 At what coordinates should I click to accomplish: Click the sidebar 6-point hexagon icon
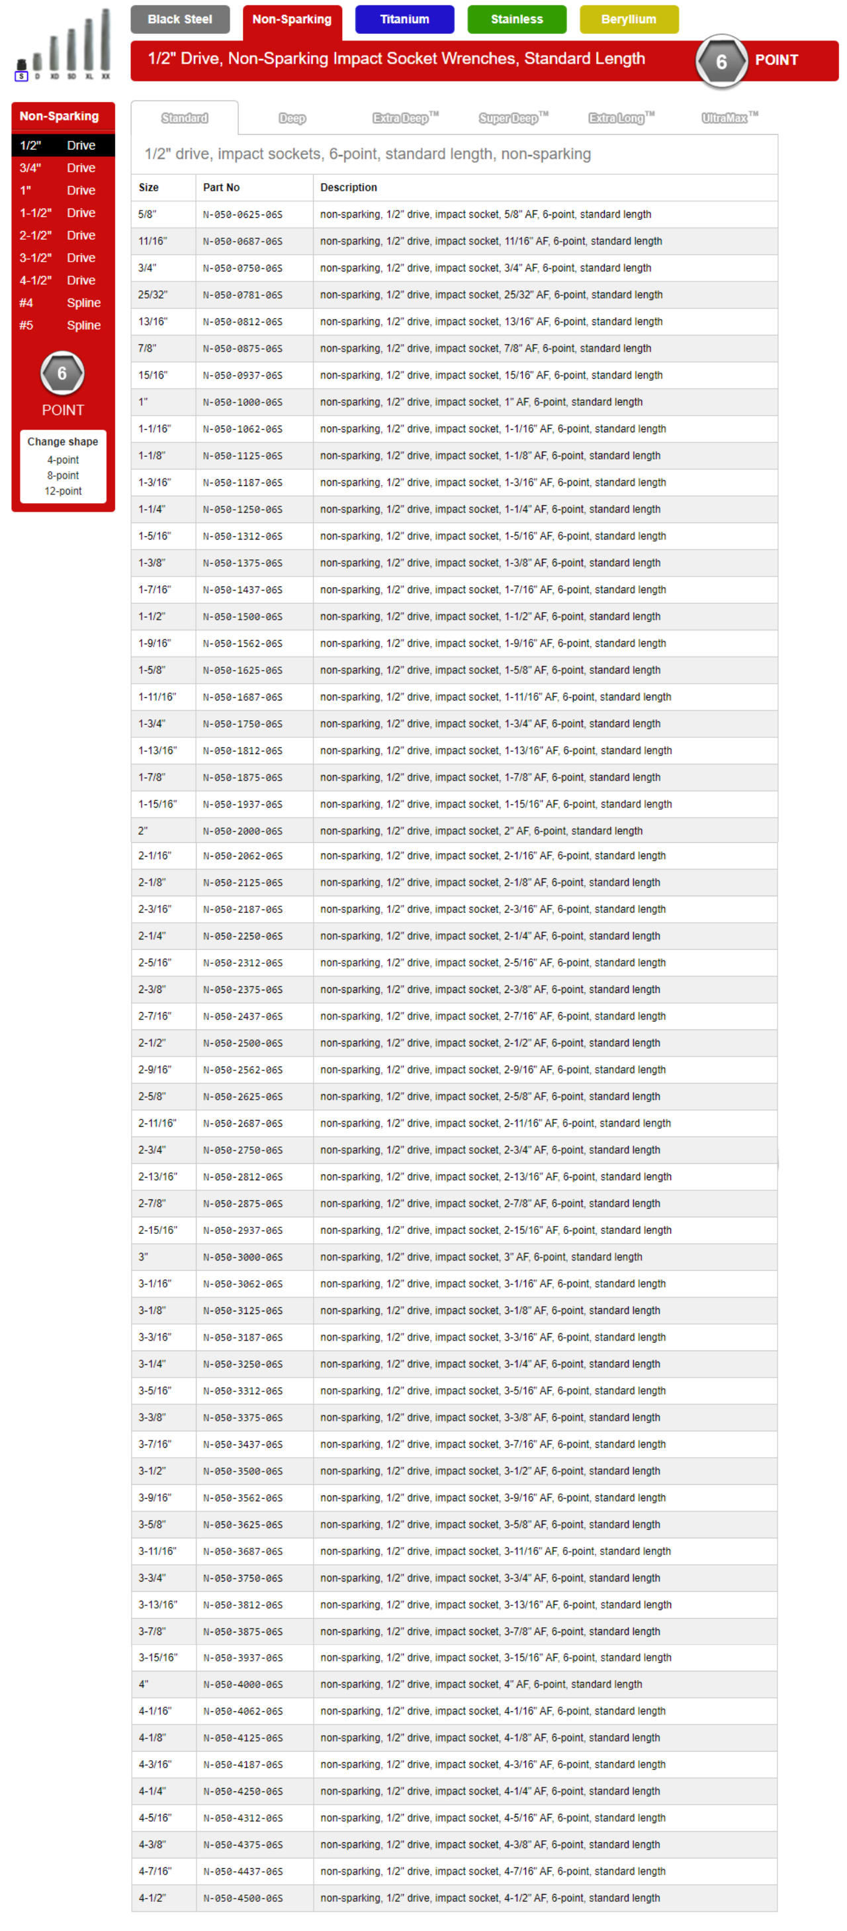tap(62, 373)
